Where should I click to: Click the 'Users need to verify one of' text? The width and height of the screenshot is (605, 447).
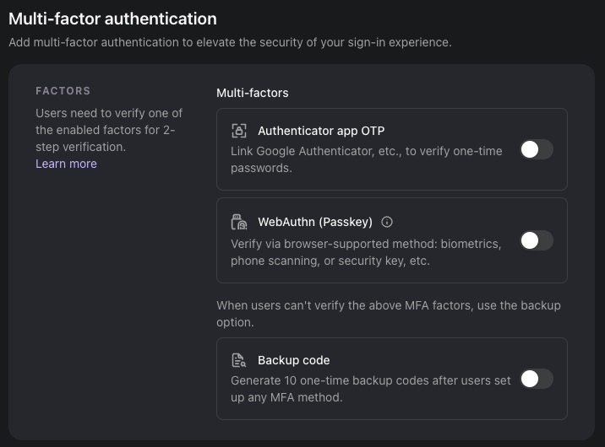109,130
